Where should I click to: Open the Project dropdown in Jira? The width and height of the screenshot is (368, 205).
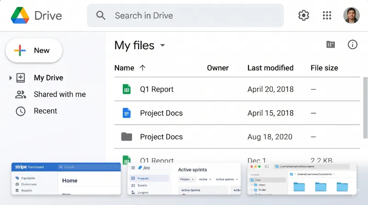click(187, 179)
